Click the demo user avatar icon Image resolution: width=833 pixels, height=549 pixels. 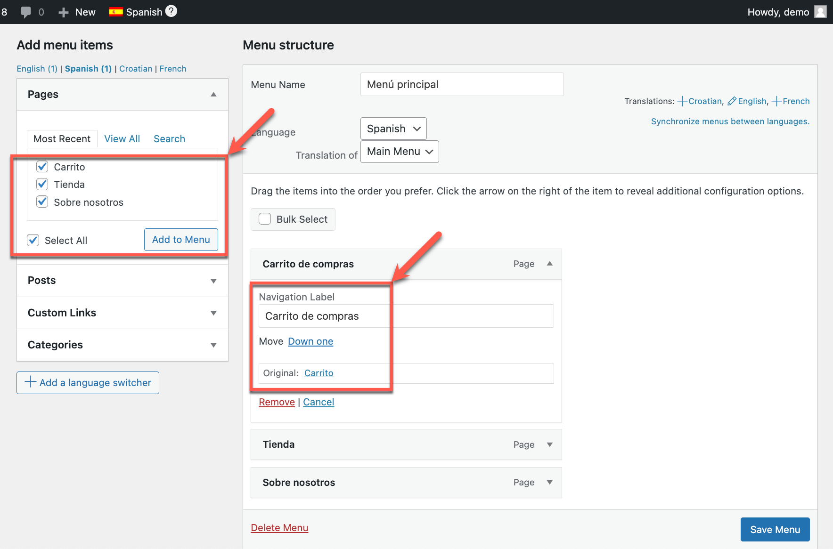pos(820,12)
